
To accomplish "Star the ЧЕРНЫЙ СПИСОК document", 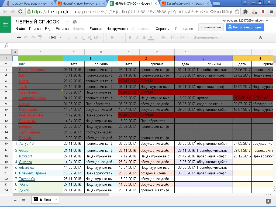I will coord(67,22).
